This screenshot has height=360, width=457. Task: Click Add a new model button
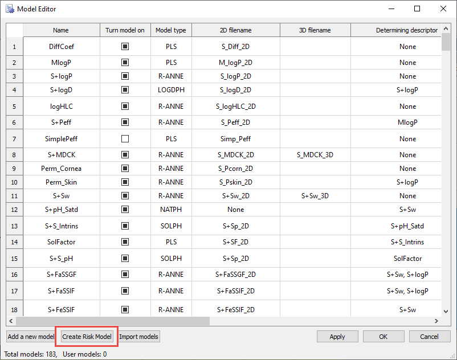(31, 337)
